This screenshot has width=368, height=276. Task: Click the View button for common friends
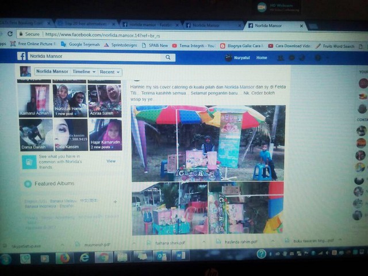111,161
